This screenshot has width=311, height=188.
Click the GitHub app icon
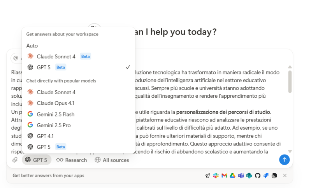pyautogui.click(x=258, y=176)
